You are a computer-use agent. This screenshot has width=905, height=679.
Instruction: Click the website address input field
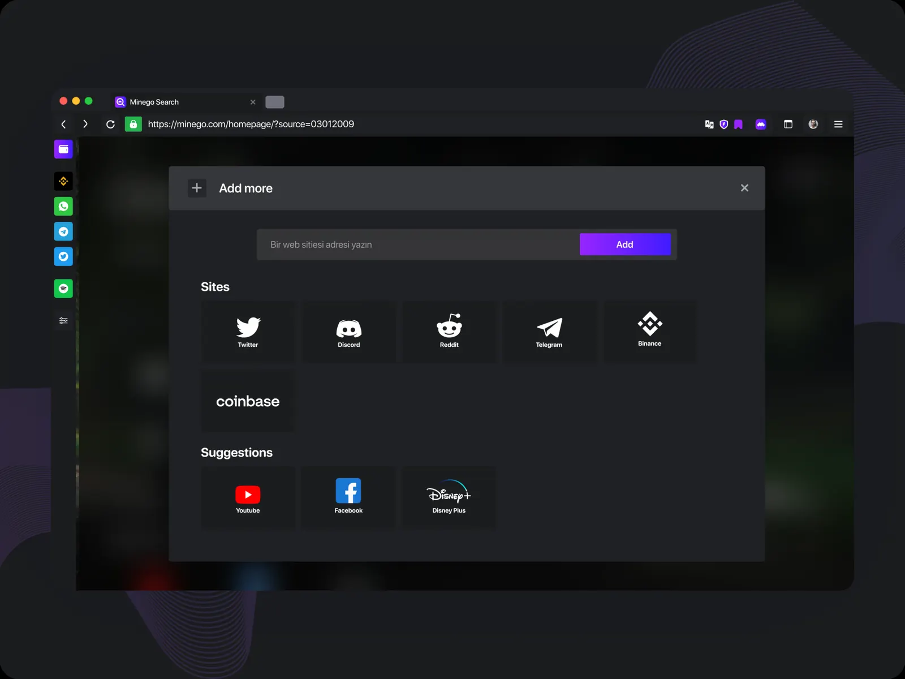419,244
